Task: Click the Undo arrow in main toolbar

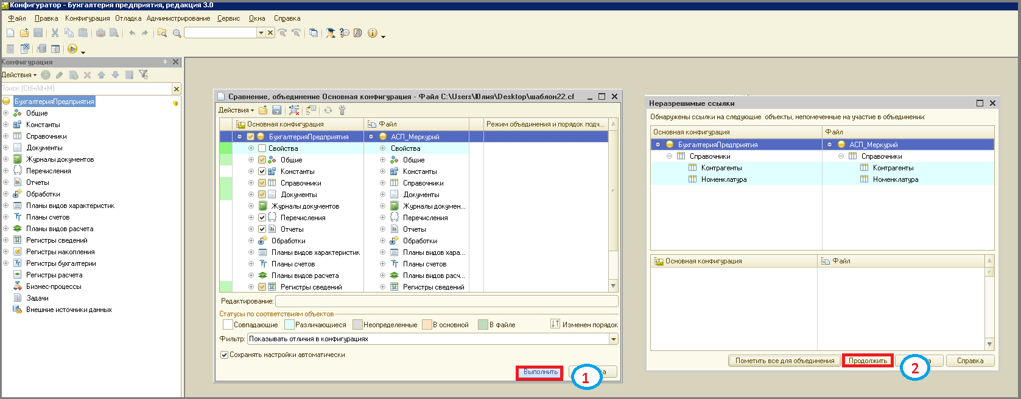Action: coord(132,33)
